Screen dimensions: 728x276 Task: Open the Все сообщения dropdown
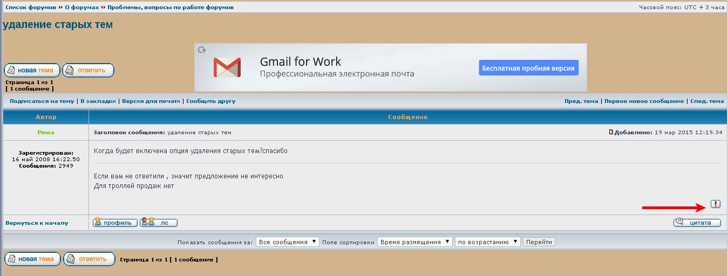[x=287, y=242]
